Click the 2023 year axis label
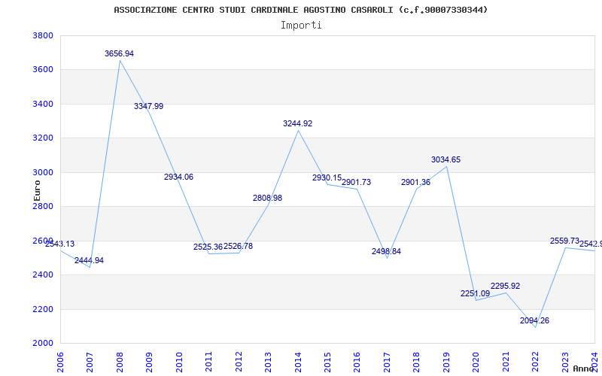The height and width of the screenshot is (376, 602). 565,362
